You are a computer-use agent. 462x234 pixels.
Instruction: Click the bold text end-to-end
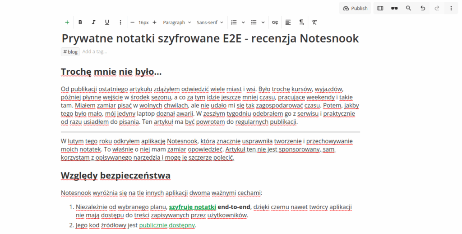(x=234, y=207)
